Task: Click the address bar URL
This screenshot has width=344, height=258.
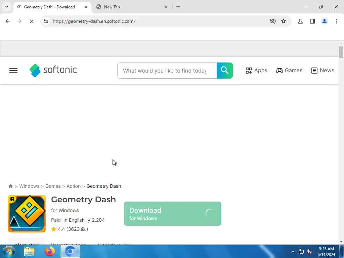Action: pyautogui.click(x=94, y=21)
